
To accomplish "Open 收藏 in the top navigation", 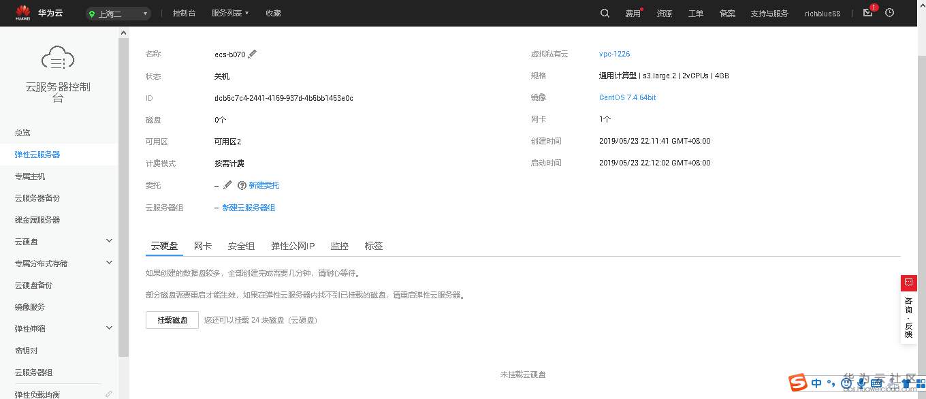I will pos(273,13).
